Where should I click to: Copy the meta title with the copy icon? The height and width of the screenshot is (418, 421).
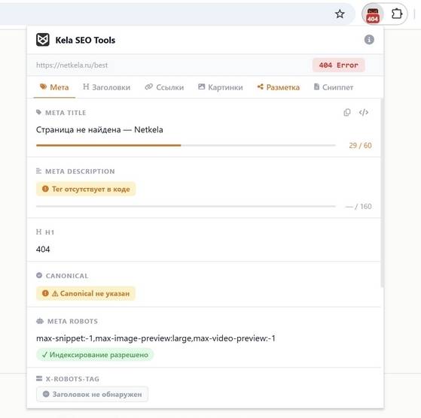pyautogui.click(x=347, y=112)
